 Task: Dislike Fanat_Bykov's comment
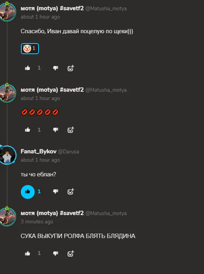point(56,191)
